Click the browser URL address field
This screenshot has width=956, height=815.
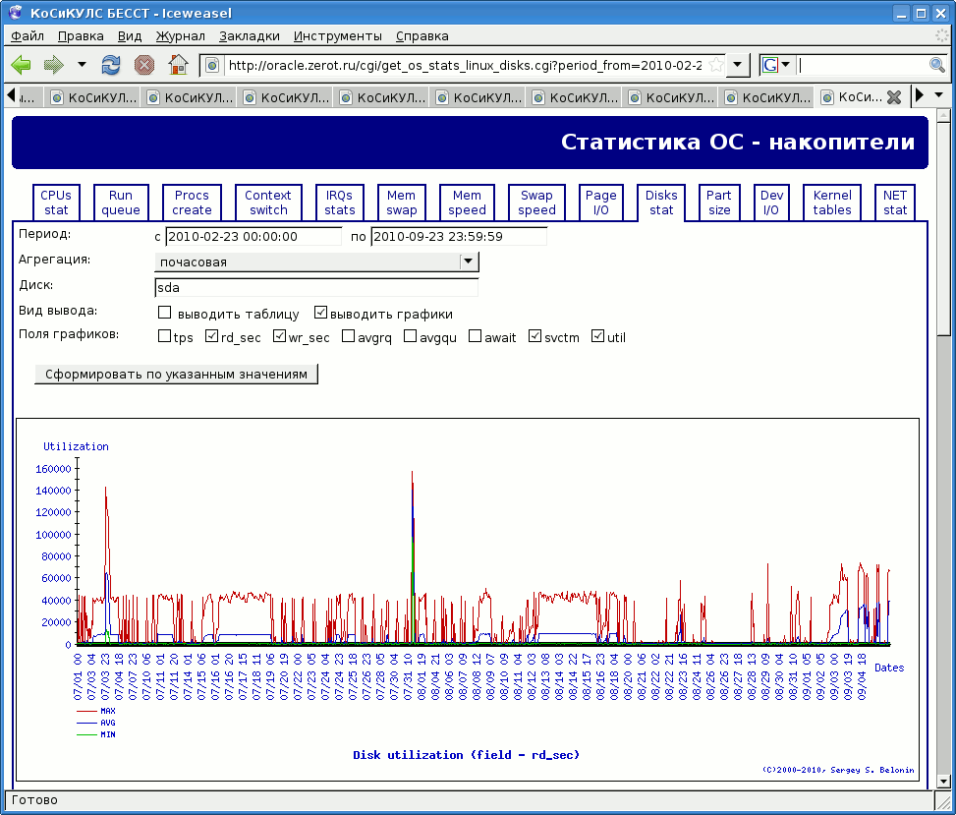465,65
